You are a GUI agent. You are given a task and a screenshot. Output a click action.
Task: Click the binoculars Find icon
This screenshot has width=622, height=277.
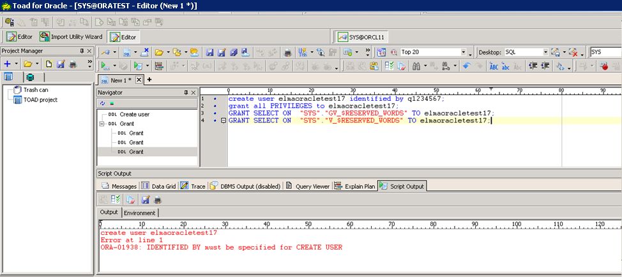coord(416,66)
